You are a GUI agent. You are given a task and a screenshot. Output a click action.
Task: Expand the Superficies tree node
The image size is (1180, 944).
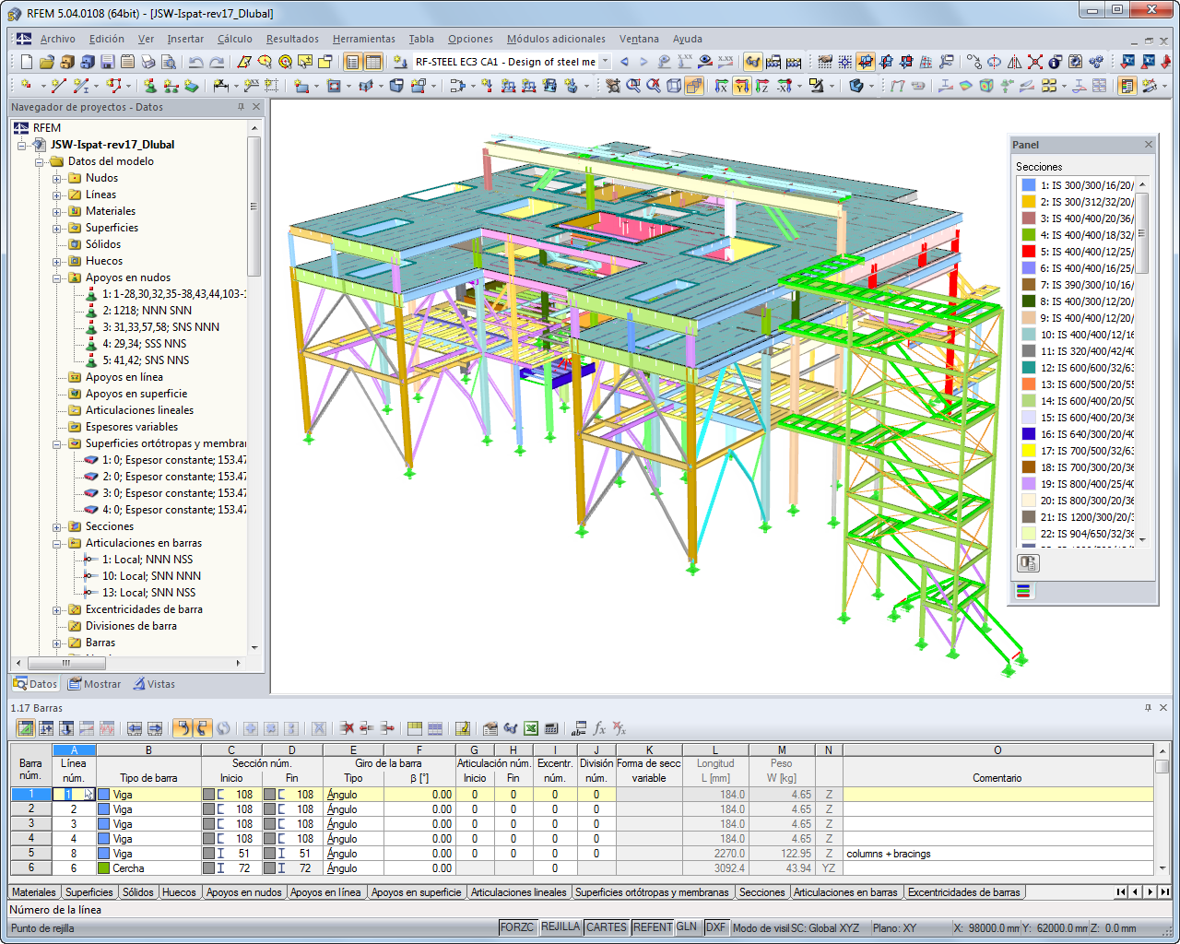tap(57, 229)
